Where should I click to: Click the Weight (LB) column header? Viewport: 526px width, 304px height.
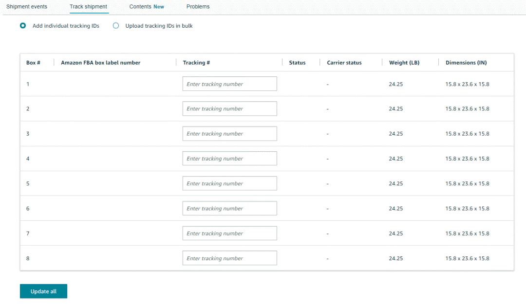coord(404,63)
